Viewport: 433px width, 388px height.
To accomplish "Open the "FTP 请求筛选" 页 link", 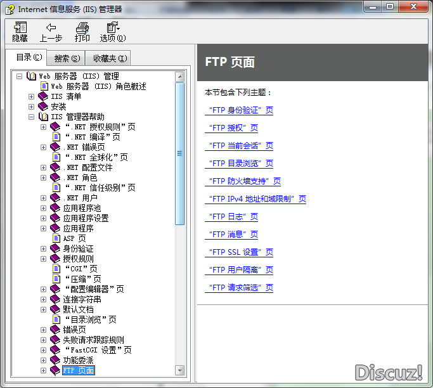I will [239, 288].
